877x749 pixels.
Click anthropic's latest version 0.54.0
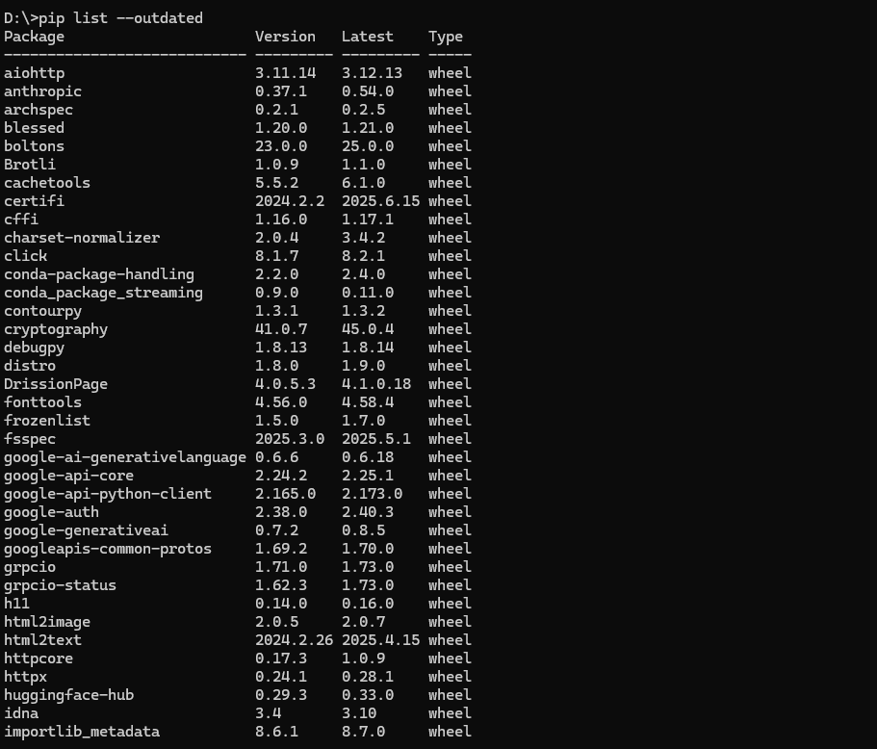368,91
